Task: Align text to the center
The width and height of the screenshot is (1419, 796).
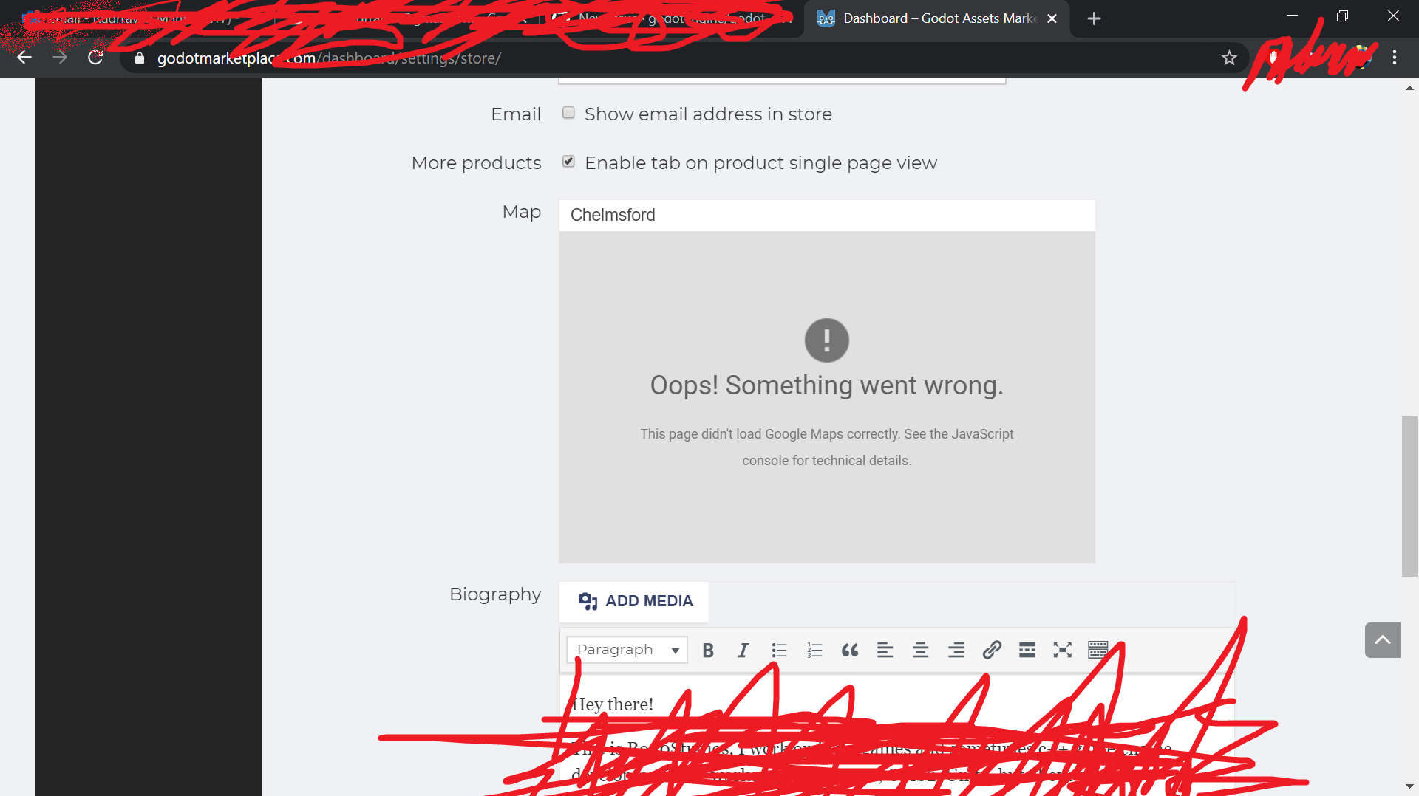Action: coord(920,650)
